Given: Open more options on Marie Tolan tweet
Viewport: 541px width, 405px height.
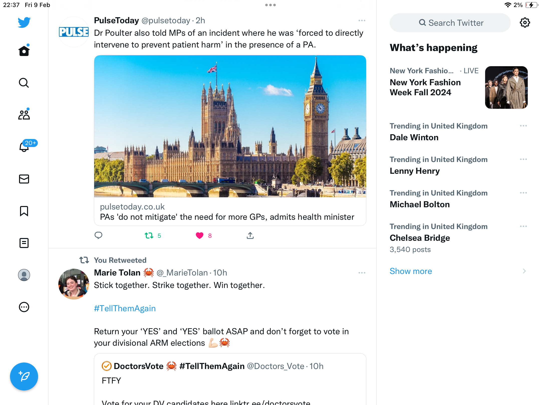Looking at the screenshot, I should [x=362, y=273].
